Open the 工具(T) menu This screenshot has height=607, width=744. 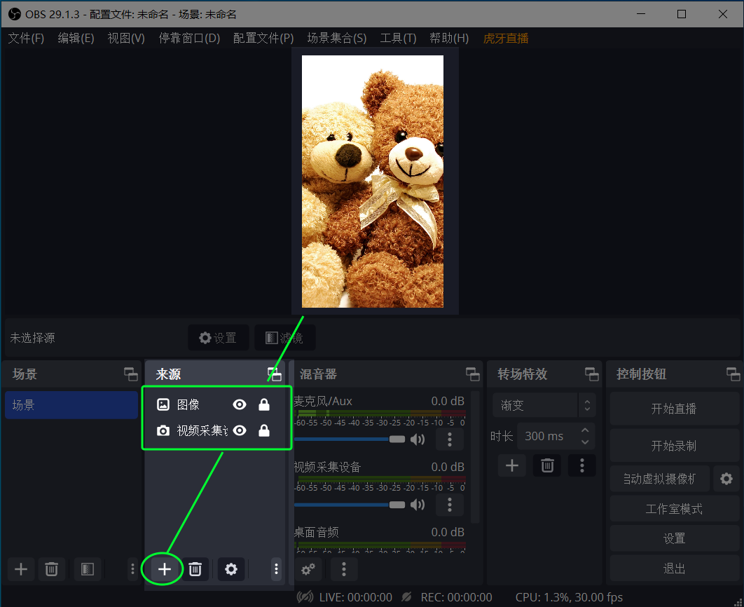[x=398, y=38]
